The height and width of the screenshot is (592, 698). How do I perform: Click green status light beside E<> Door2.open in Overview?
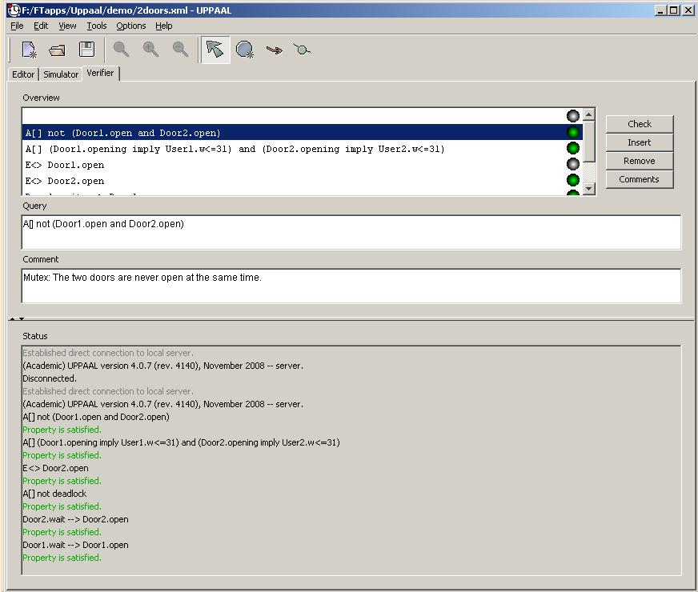tap(573, 180)
